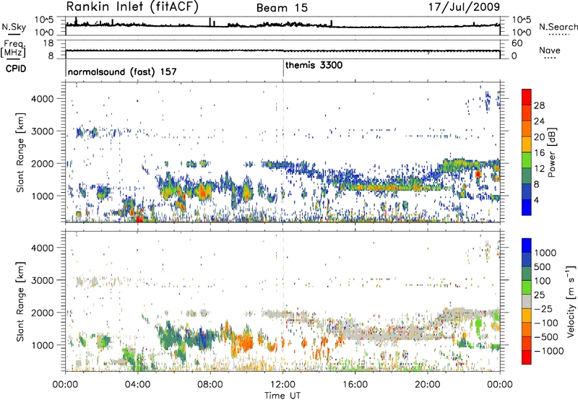578x400 pixels.
Task: Click the N.Sky legend label
Action: (14, 27)
